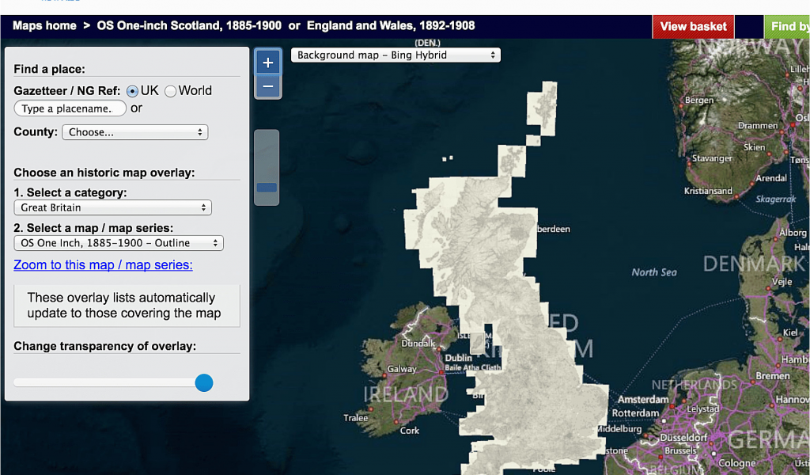This screenshot has width=810, height=475.
Task: Click the Cork label on the map
Action: (409, 430)
